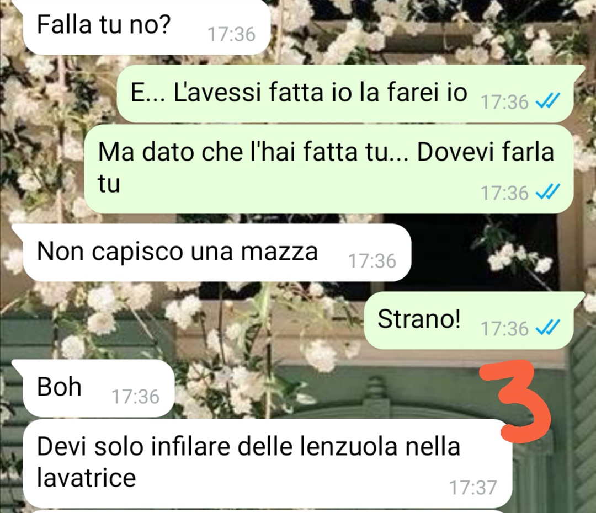Click the word 'lavatrice' in the last message

pyautogui.click(x=86, y=478)
